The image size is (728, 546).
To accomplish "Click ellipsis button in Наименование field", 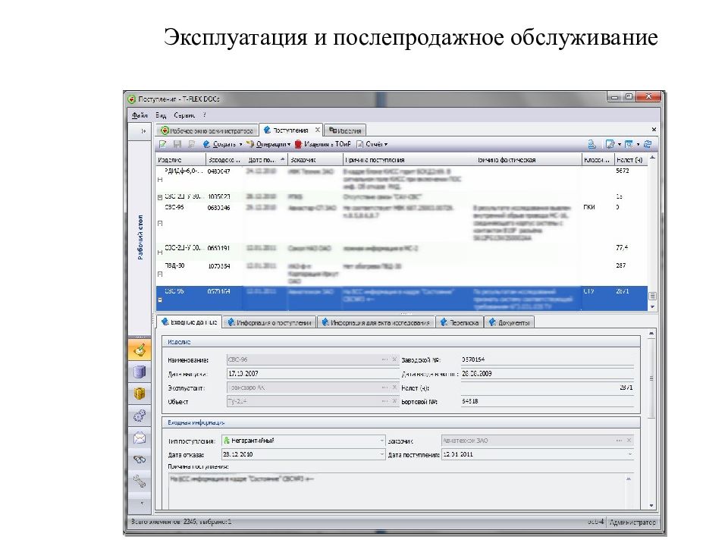I will coord(385,359).
